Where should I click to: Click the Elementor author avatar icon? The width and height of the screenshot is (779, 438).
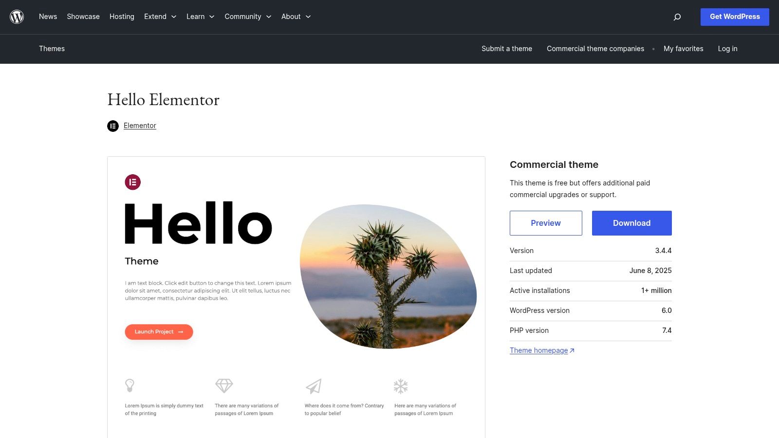(113, 126)
